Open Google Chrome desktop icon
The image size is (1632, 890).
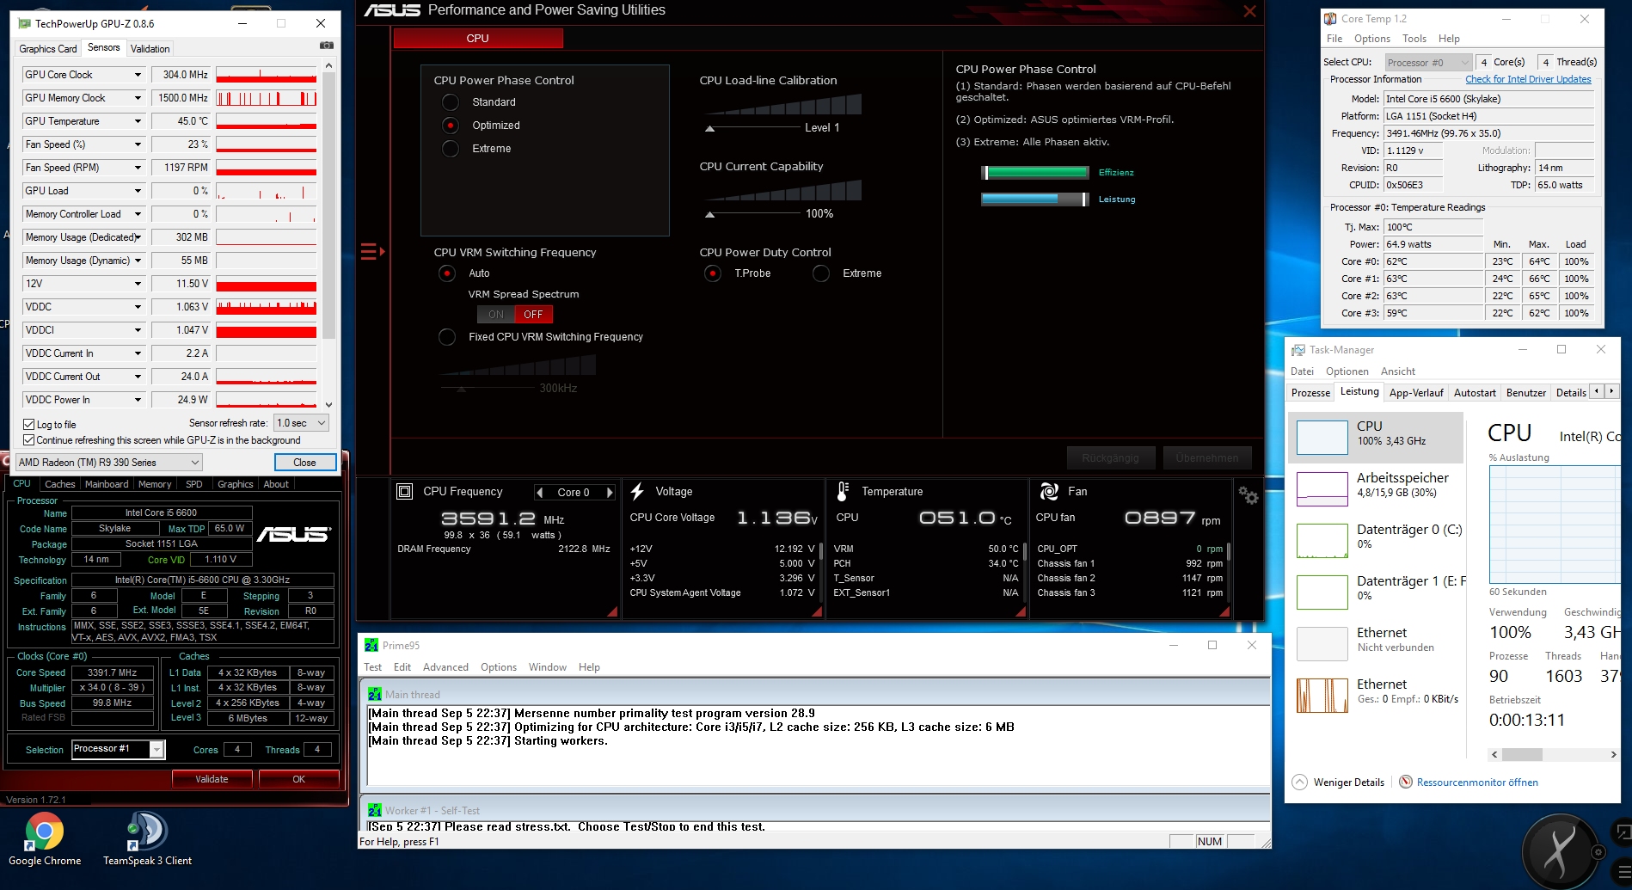click(45, 839)
